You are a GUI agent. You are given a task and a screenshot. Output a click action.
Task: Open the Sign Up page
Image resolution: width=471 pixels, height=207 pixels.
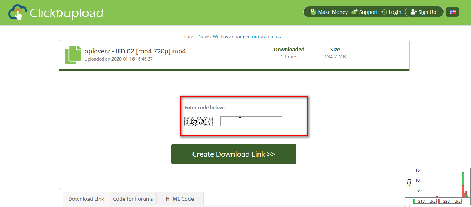click(427, 11)
